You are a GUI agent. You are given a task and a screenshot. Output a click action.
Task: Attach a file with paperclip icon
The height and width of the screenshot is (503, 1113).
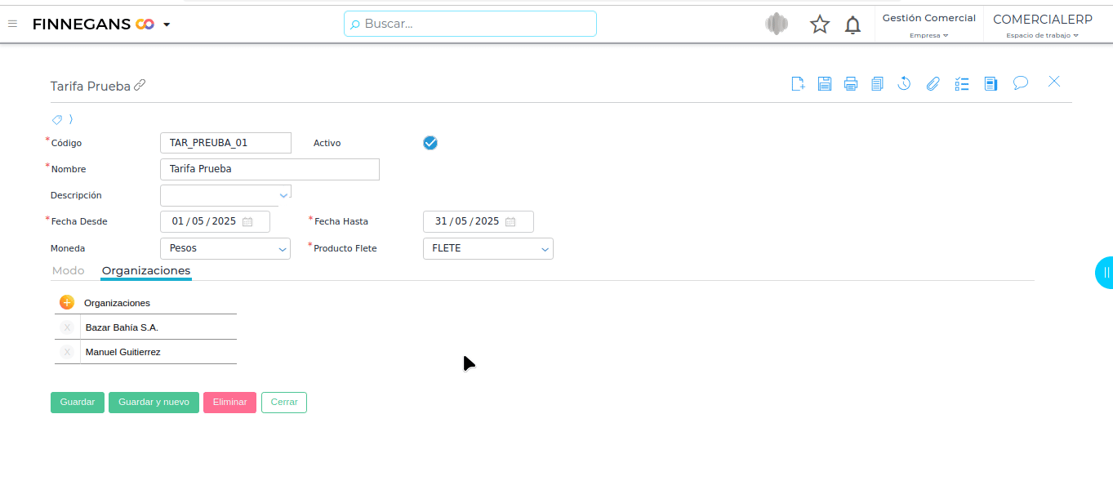click(x=933, y=83)
